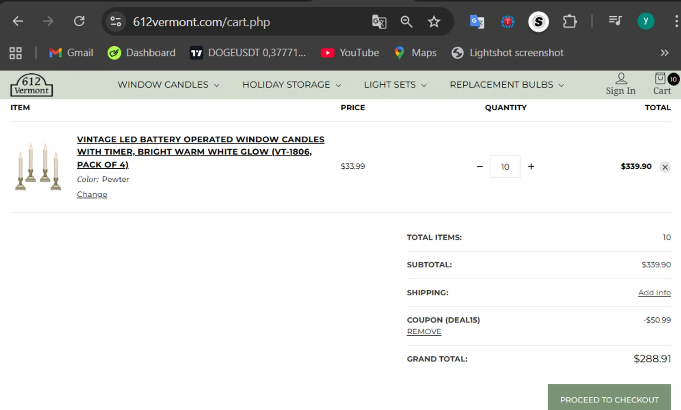The height and width of the screenshot is (410, 681).
Task: Bookmark this page with the star icon
Action: tap(434, 21)
